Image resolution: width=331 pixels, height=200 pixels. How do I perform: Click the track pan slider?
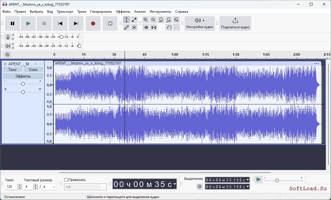coord(23,92)
